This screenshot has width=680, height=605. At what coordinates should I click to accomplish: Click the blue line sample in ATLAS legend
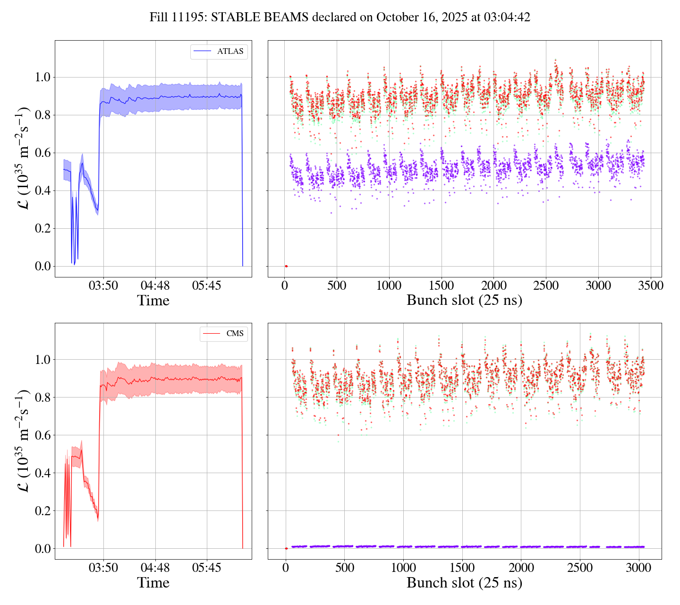point(203,52)
